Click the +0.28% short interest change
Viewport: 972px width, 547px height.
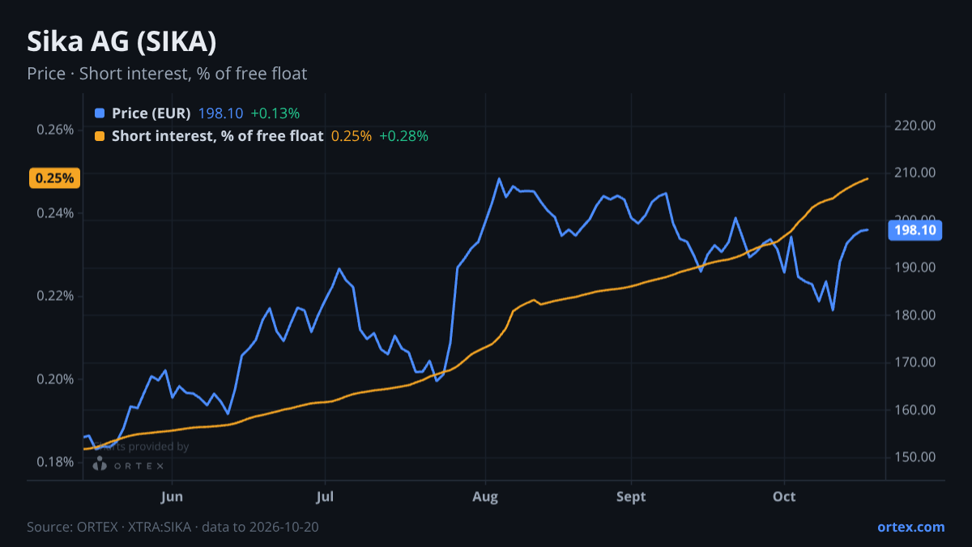pyautogui.click(x=403, y=136)
